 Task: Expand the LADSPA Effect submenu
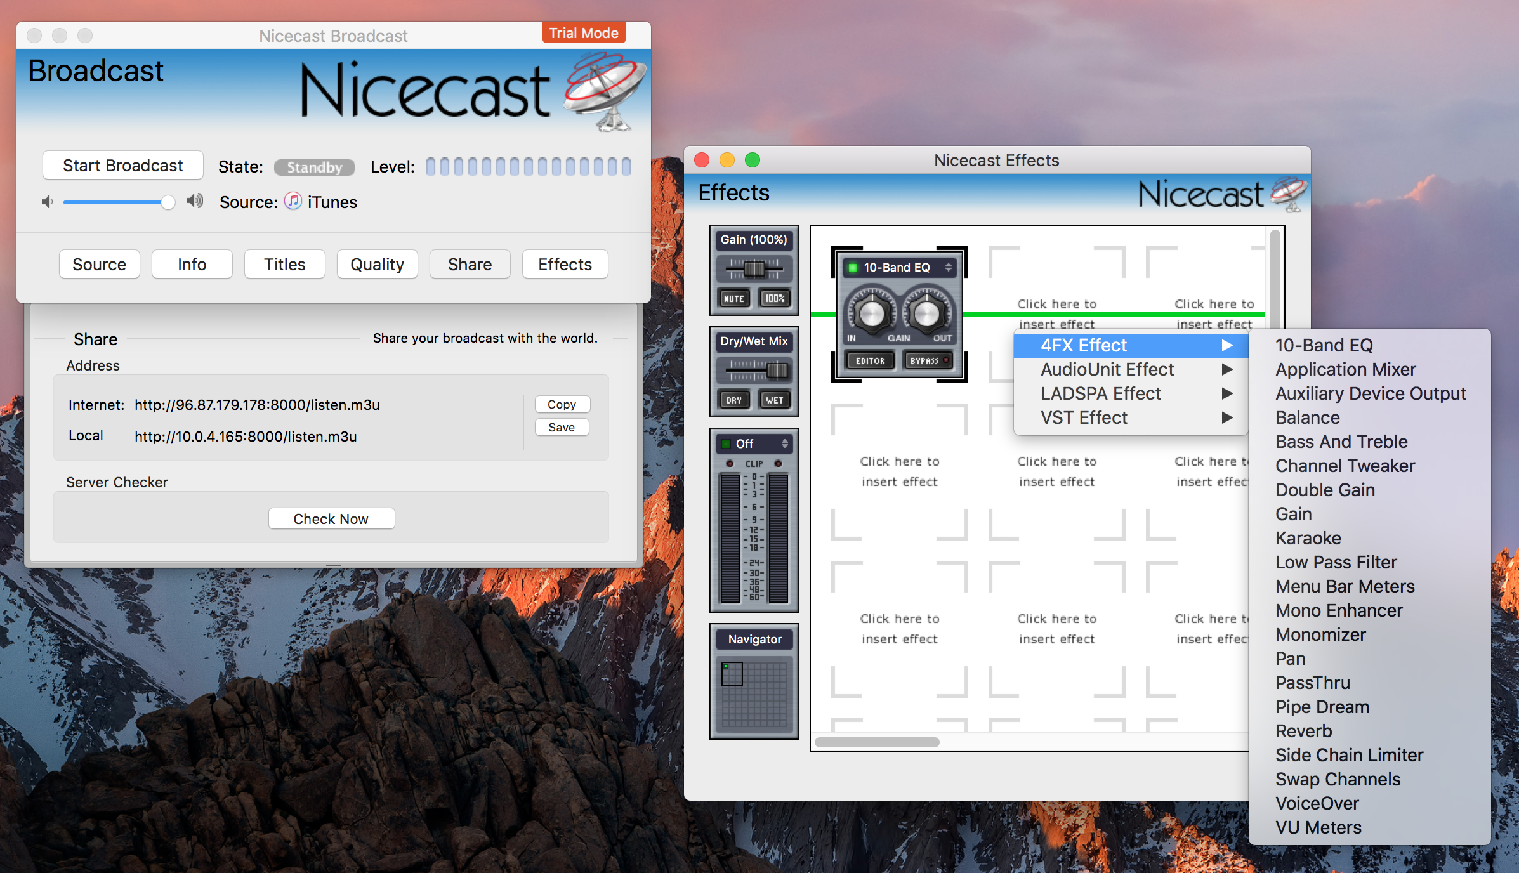tap(1131, 393)
